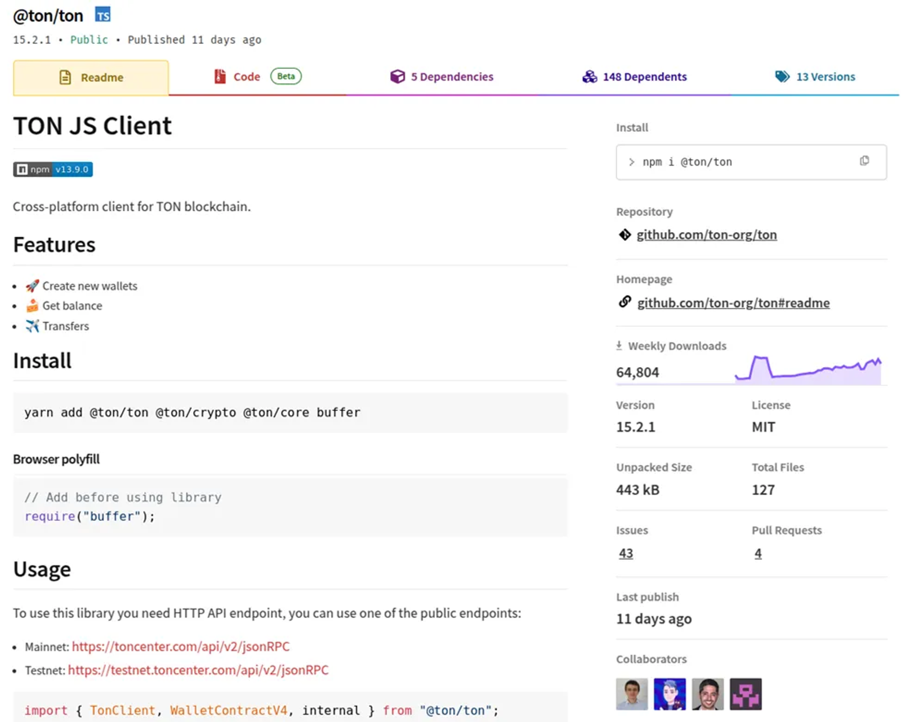901x722 pixels.
Task: Open the 43 issues link
Action: click(626, 553)
